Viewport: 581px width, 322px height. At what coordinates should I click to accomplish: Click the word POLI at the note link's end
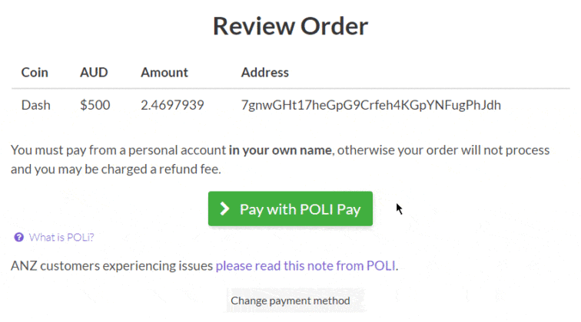381,266
